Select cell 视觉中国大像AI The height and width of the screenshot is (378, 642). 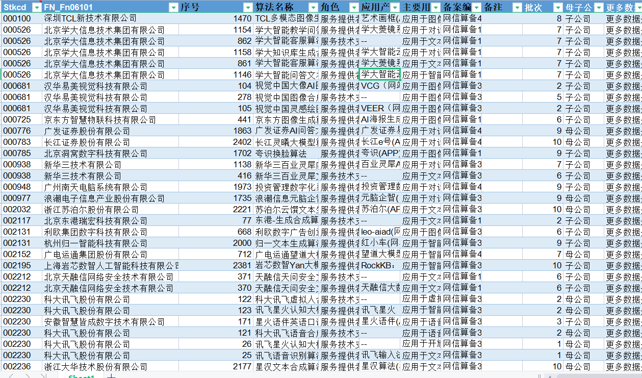click(x=286, y=86)
